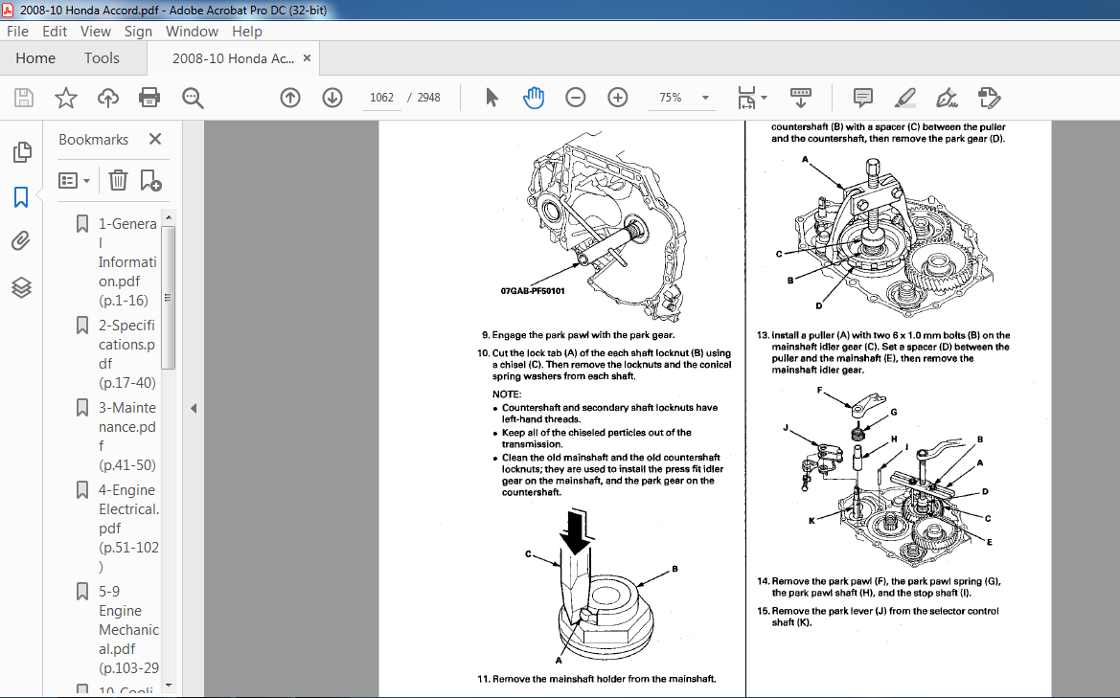
Task: Open the fit page options dropdown arrow
Action: pyautogui.click(x=765, y=98)
